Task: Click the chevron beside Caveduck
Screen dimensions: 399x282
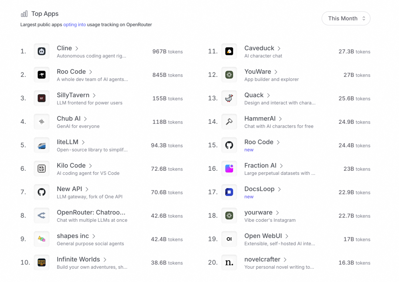Action: click(279, 48)
